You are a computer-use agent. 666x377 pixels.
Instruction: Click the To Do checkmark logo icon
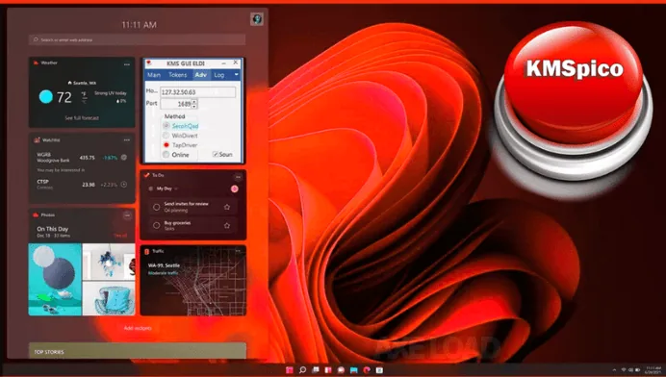click(x=147, y=175)
